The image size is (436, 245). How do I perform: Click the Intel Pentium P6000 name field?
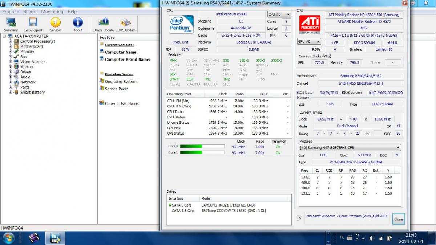pos(231,15)
